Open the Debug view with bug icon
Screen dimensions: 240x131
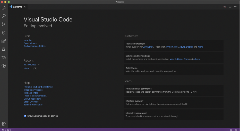tap(4, 32)
